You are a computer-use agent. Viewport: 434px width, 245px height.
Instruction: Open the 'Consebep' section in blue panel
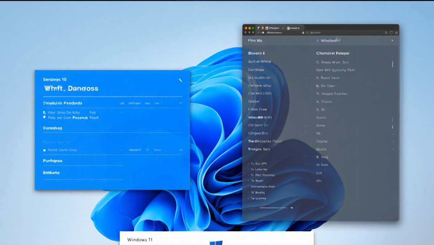pos(52,128)
